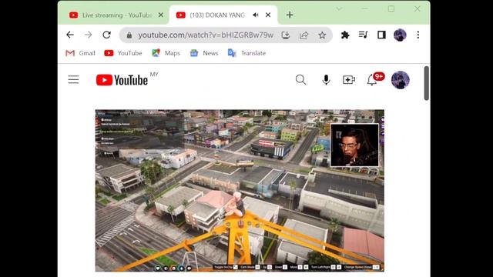Screen dimensions: 493x277
Task: Click the video player to pause
Action: pos(240,191)
